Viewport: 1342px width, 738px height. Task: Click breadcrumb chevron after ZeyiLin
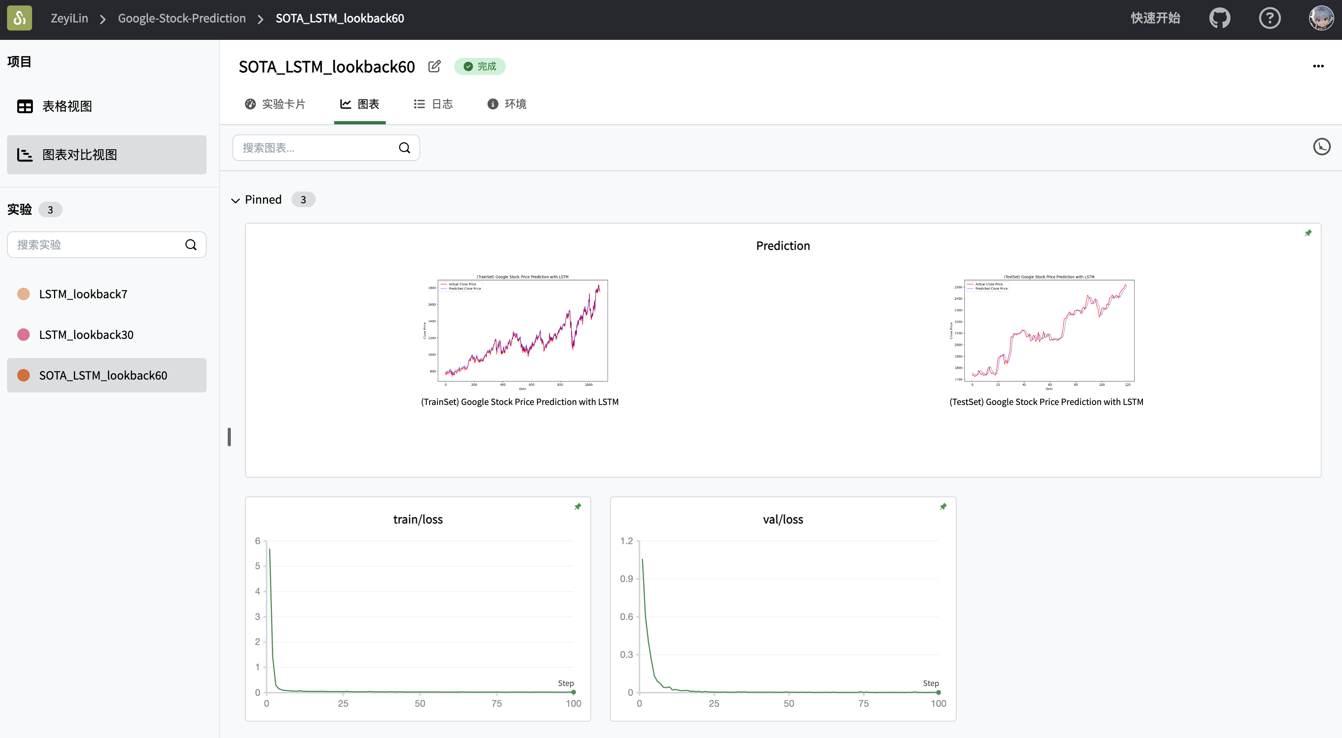pos(103,19)
